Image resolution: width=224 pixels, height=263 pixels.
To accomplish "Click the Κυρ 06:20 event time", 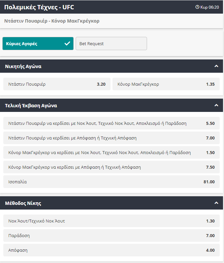I will 210,7.
